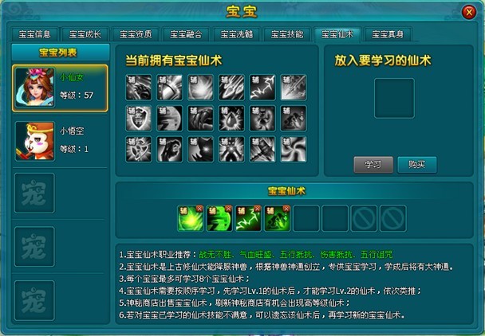Click the green glowing burst learned skill
The image size is (485, 336).
tap(191, 218)
